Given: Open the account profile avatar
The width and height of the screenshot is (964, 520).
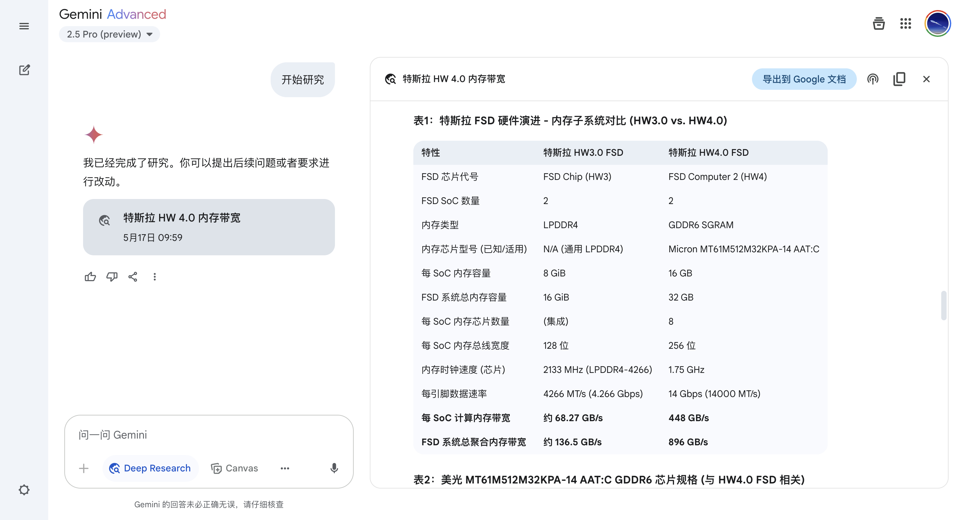Looking at the screenshot, I should [938, 23].
